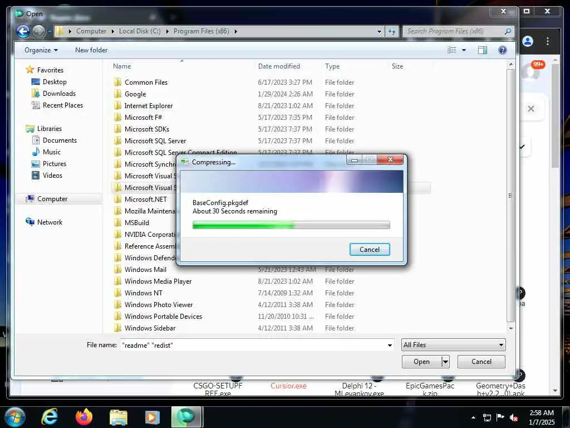Select the Microsoft F# folder
The width and height of the screenshot is (570, 428).
pyautogui.click(x=143, y=117)
